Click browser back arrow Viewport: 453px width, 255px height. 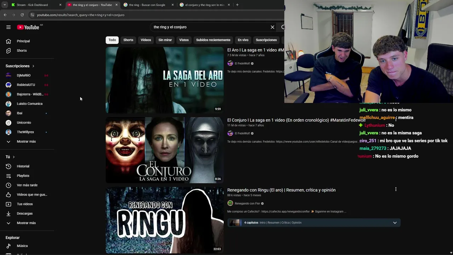(5, 15)
